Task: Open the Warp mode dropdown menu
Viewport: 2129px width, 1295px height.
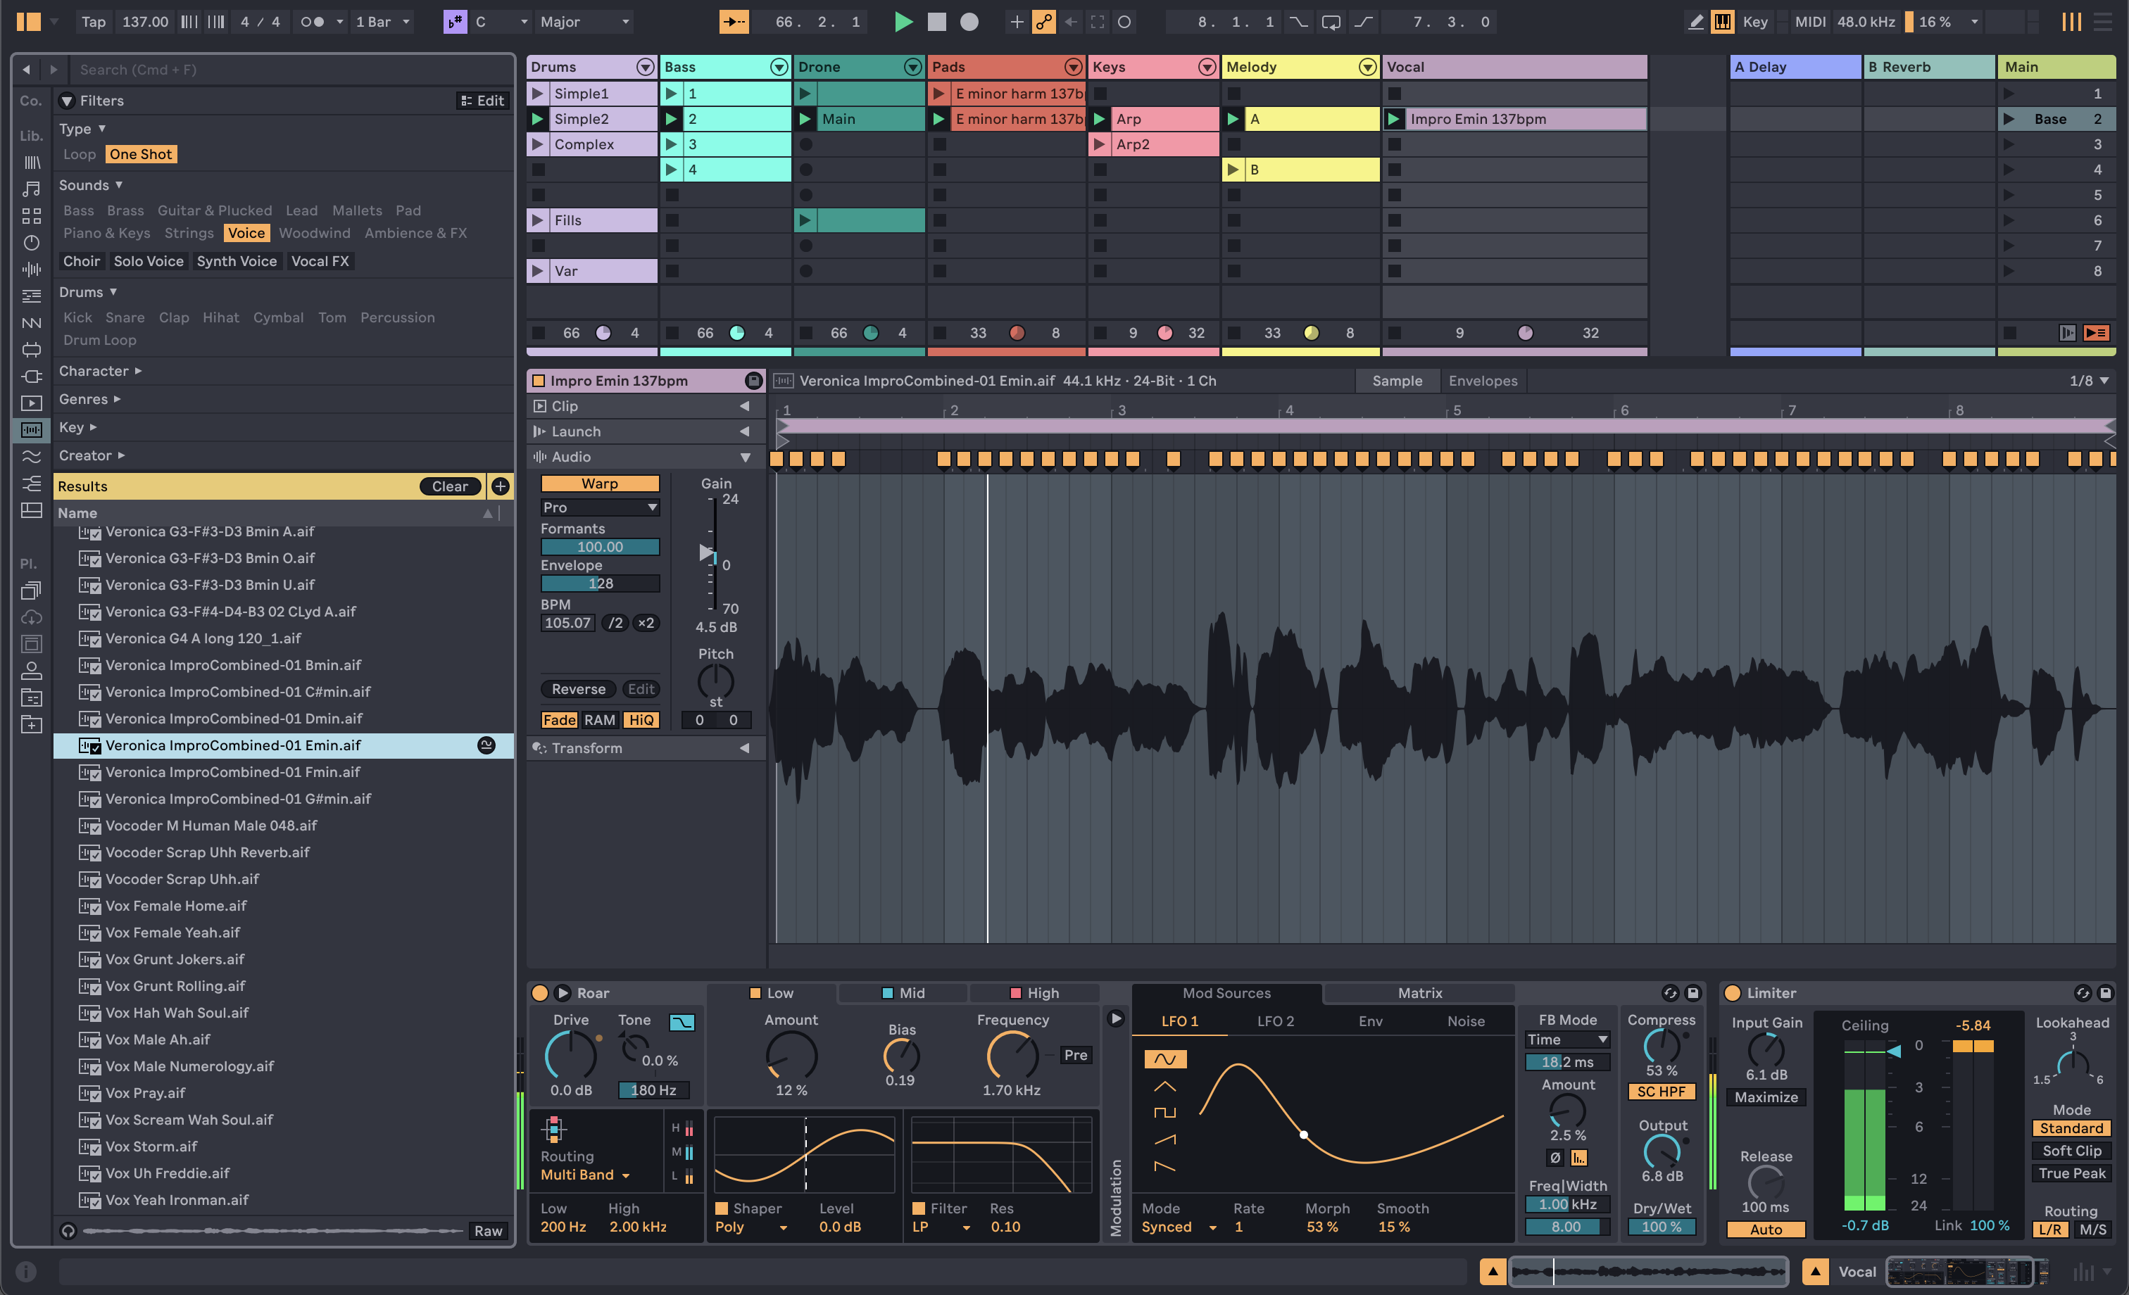Action: point(598,506)
